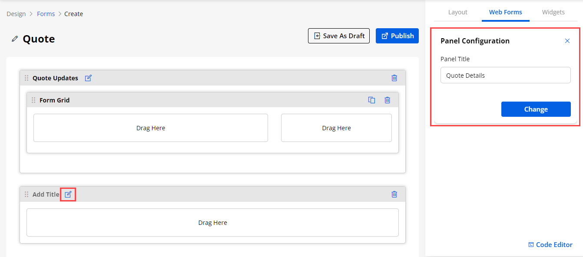Viewport: 583px width, 257px height.
Task: Duplicate the Form Grid
Action: click(371, 100)
